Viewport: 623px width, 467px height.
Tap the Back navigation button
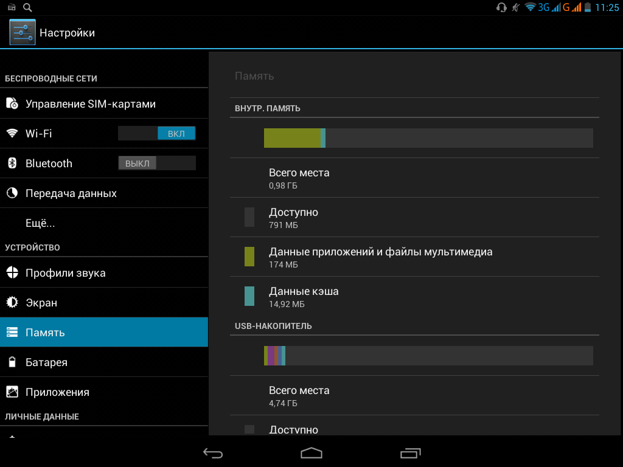[x=213, y=453]
